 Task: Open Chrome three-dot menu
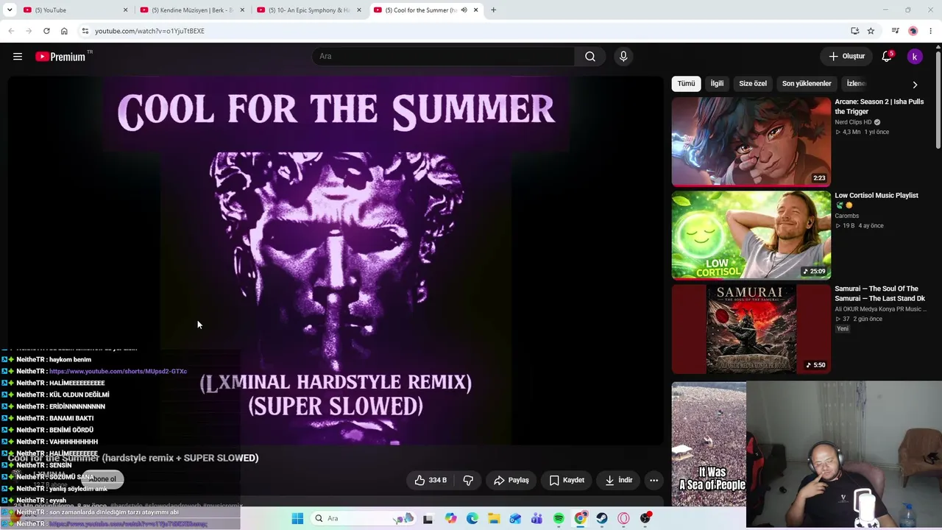coord(931,31)
